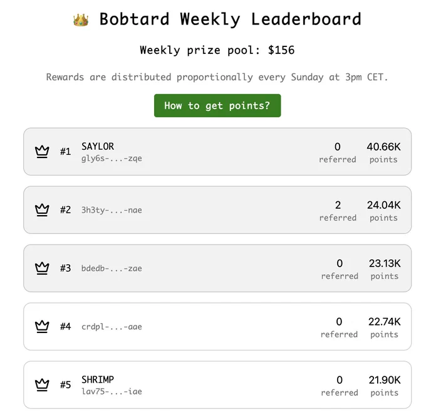Click the crown icon beside rank #2
Image resolution: width=426 pixels, height=414 pixels.
[x=42, y=210]
